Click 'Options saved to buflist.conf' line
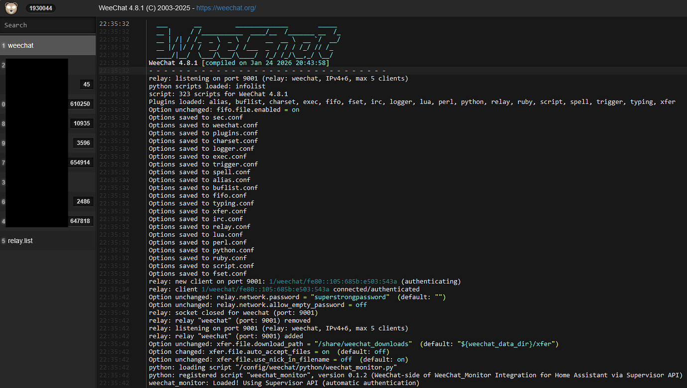Image resolution: width=687 pixels, height=388 pixels. click(203, 188)
